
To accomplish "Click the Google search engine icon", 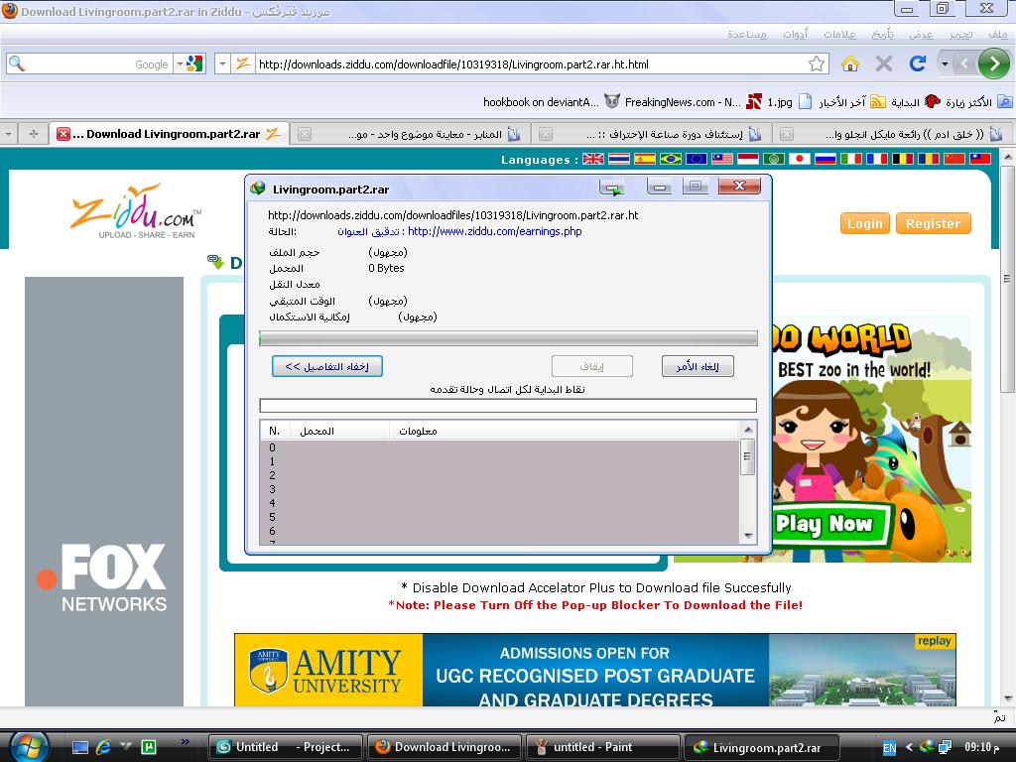I will [194, 63].
